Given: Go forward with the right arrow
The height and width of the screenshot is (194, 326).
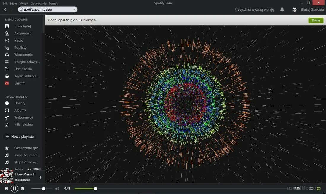Looking at the screenshot, I should coord(12,9).
